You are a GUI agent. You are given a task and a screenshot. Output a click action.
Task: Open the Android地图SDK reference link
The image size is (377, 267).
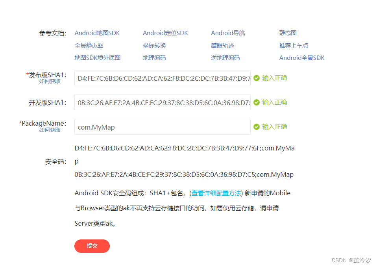(97, 33)
